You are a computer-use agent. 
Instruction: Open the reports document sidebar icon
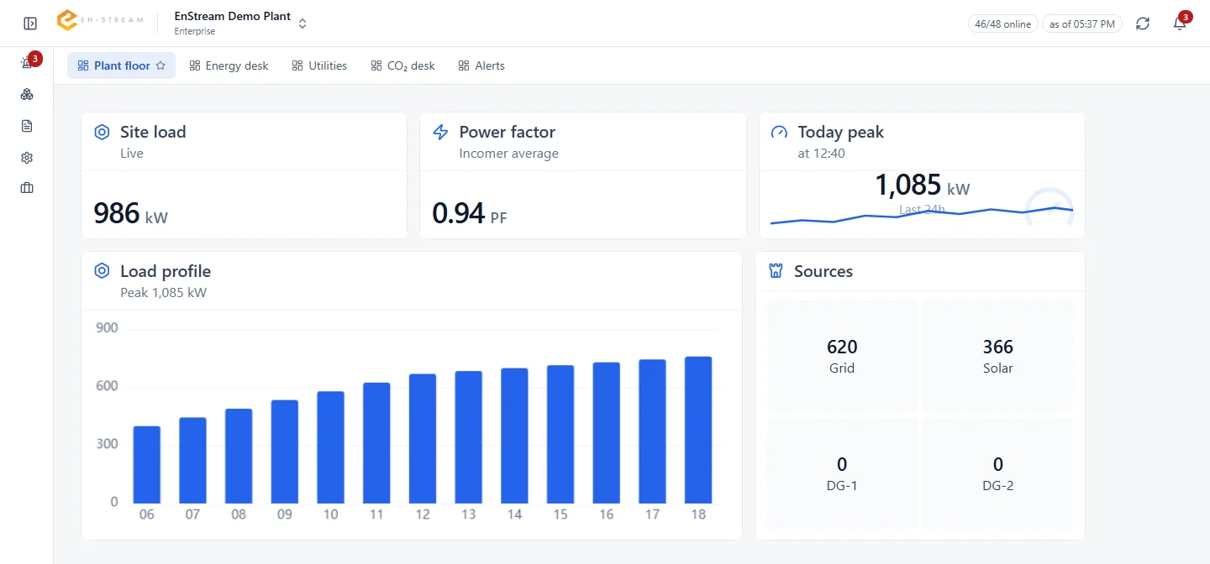click(27, 126)
